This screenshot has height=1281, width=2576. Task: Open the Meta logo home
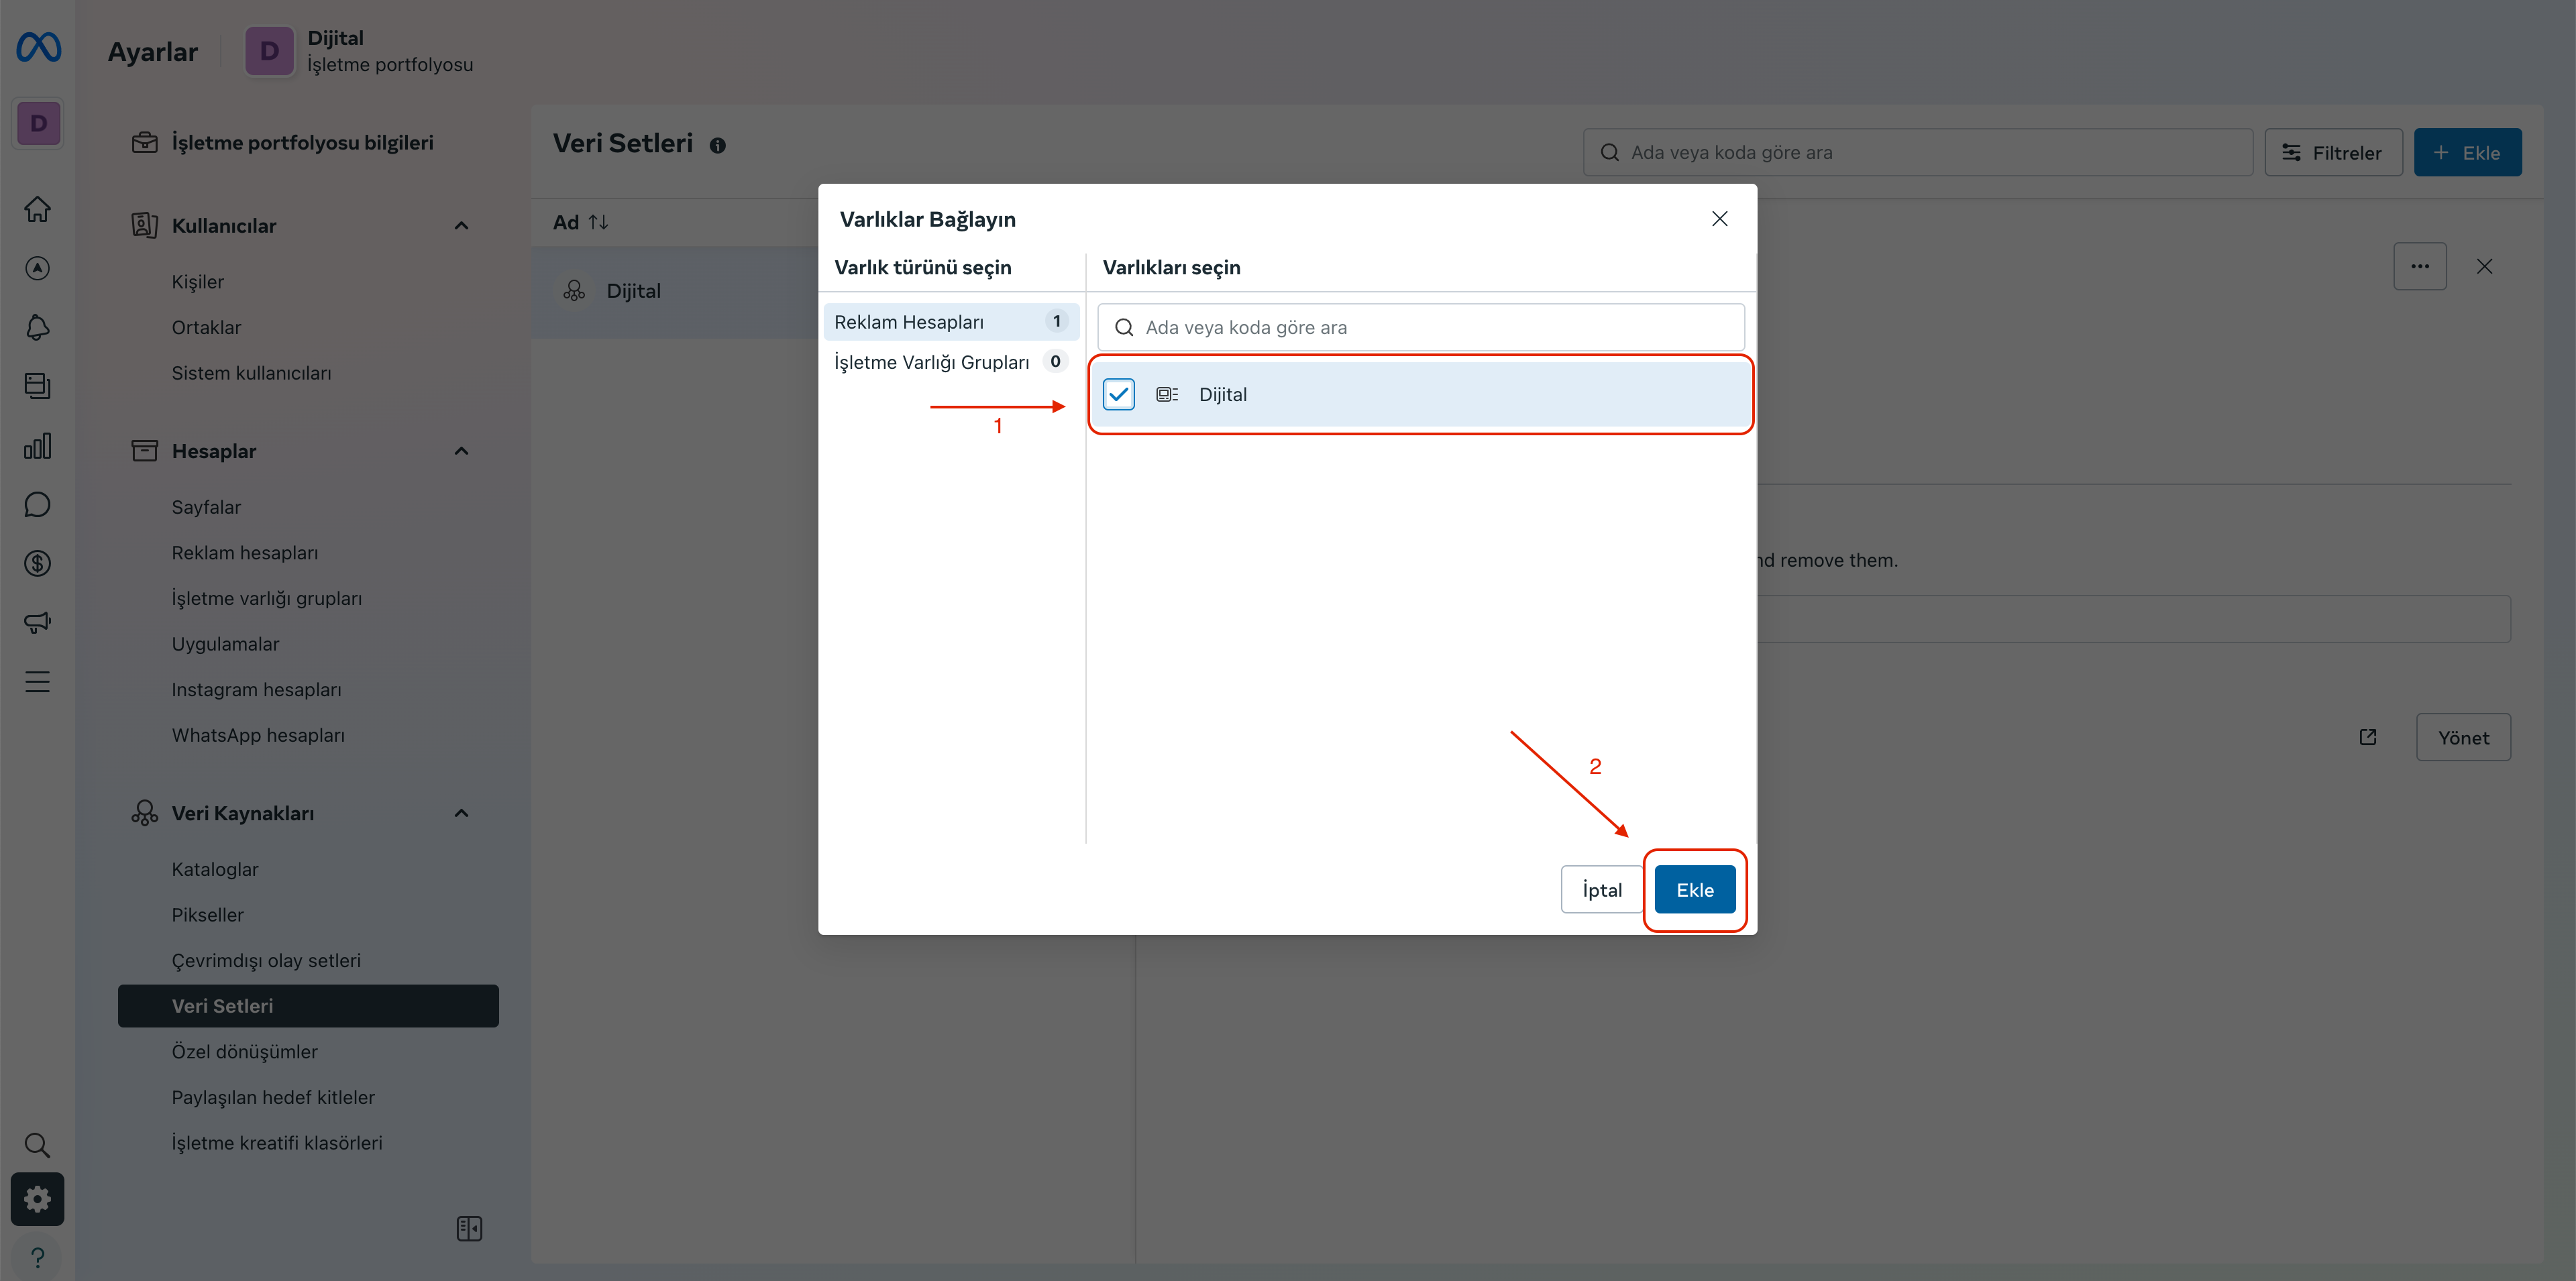pyautogui.click(x=38, y=48)
